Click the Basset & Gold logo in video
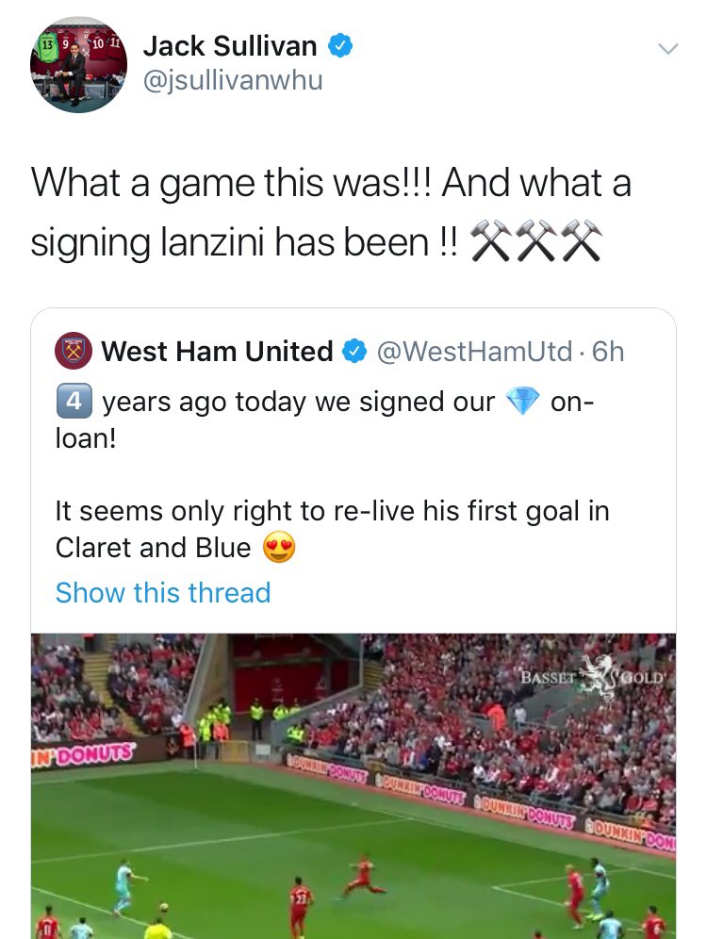 (593, 678)
